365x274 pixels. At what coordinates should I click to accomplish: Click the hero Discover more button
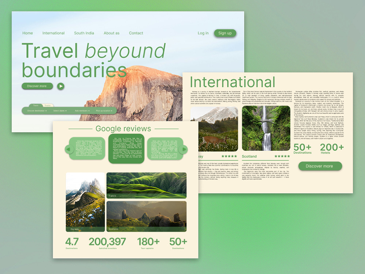(x=37, y=86)
